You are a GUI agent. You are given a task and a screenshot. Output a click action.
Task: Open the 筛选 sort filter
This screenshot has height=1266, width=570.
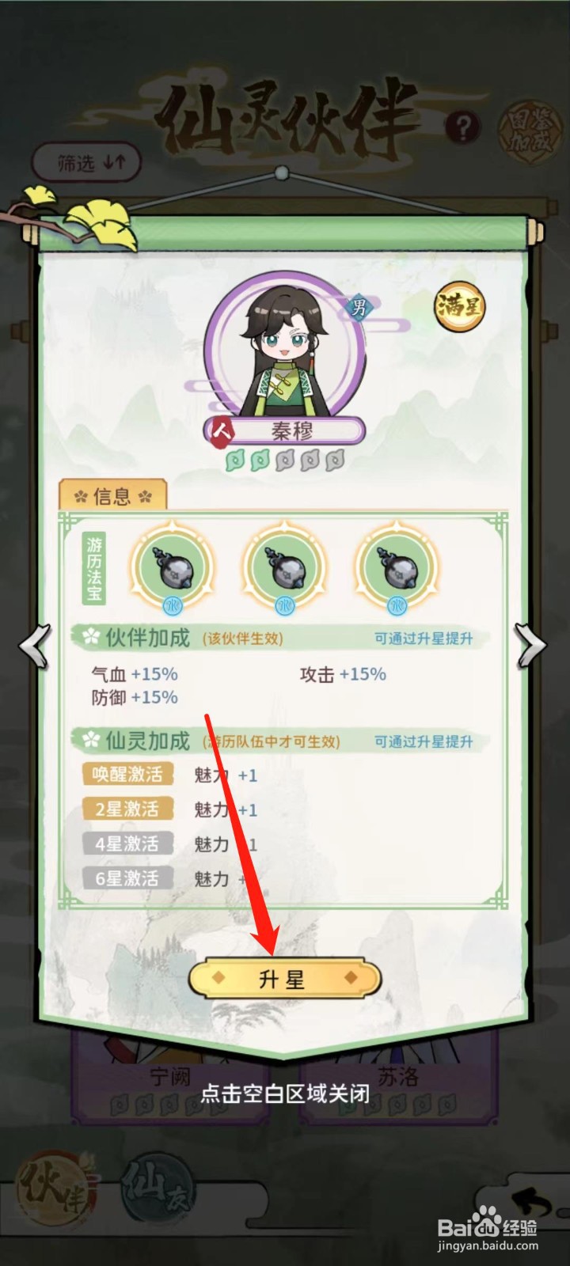pos(86,163)
